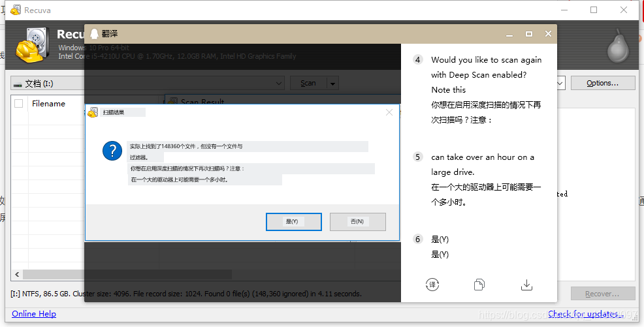Select translated text 'Would you like to scan again'
644x327 pixels.
click(x=487, y=60)
